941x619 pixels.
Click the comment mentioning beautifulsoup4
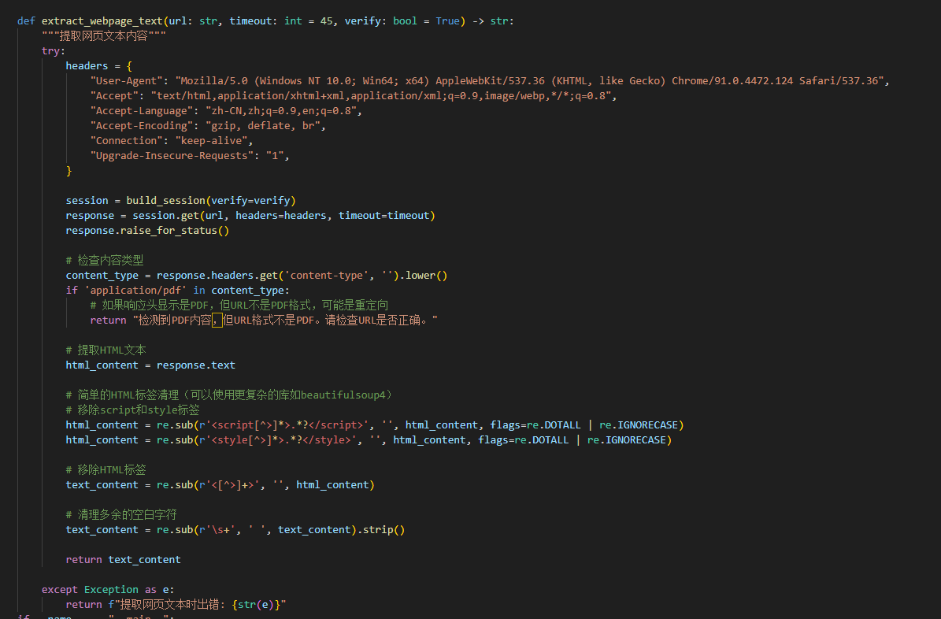click(228, 395)
